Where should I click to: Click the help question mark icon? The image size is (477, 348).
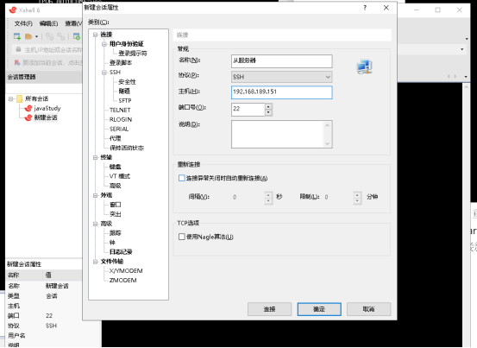click(x=365, y=8)
